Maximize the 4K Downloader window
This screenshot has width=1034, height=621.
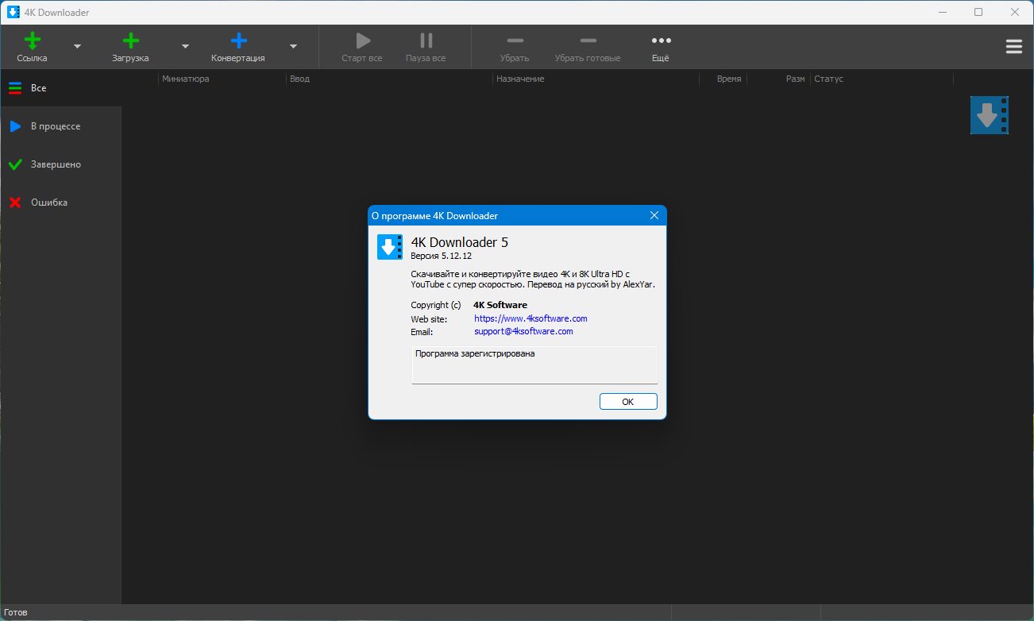pos(978,12)
